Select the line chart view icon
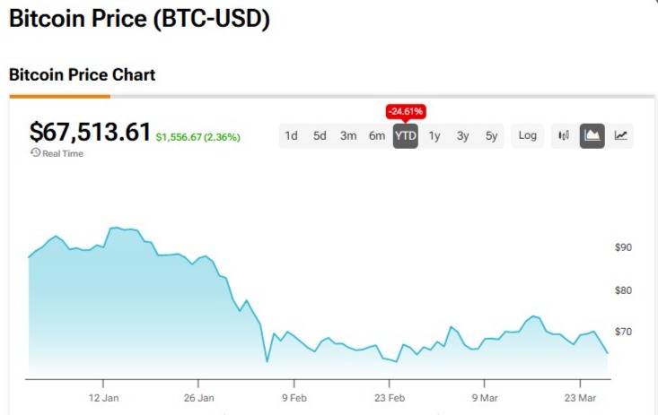The width and height of the screenshot is (658, 415). pyautogui.click(x=620, y=135)
